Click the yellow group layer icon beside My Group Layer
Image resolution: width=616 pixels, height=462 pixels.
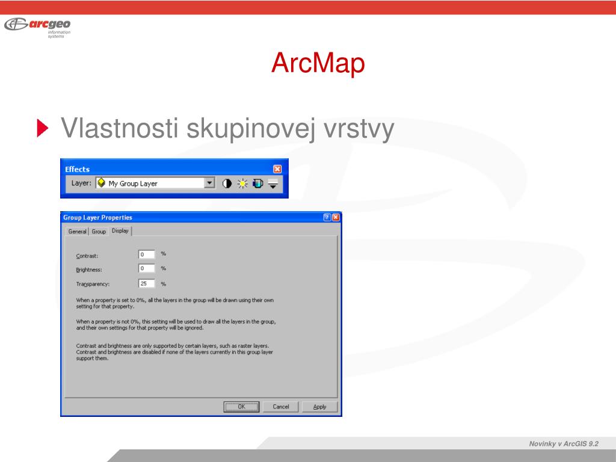pyautogui.click(x=101, y=183)
